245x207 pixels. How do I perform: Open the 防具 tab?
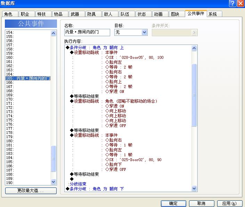click(93, 14)
